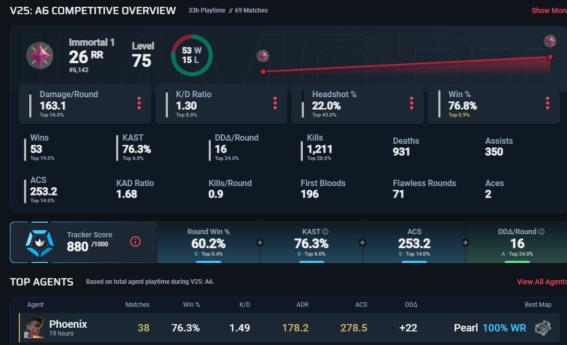The height and width of the screenshot is (345, 567).
Task: Click the Agent column header
Action: coord(35,305)
